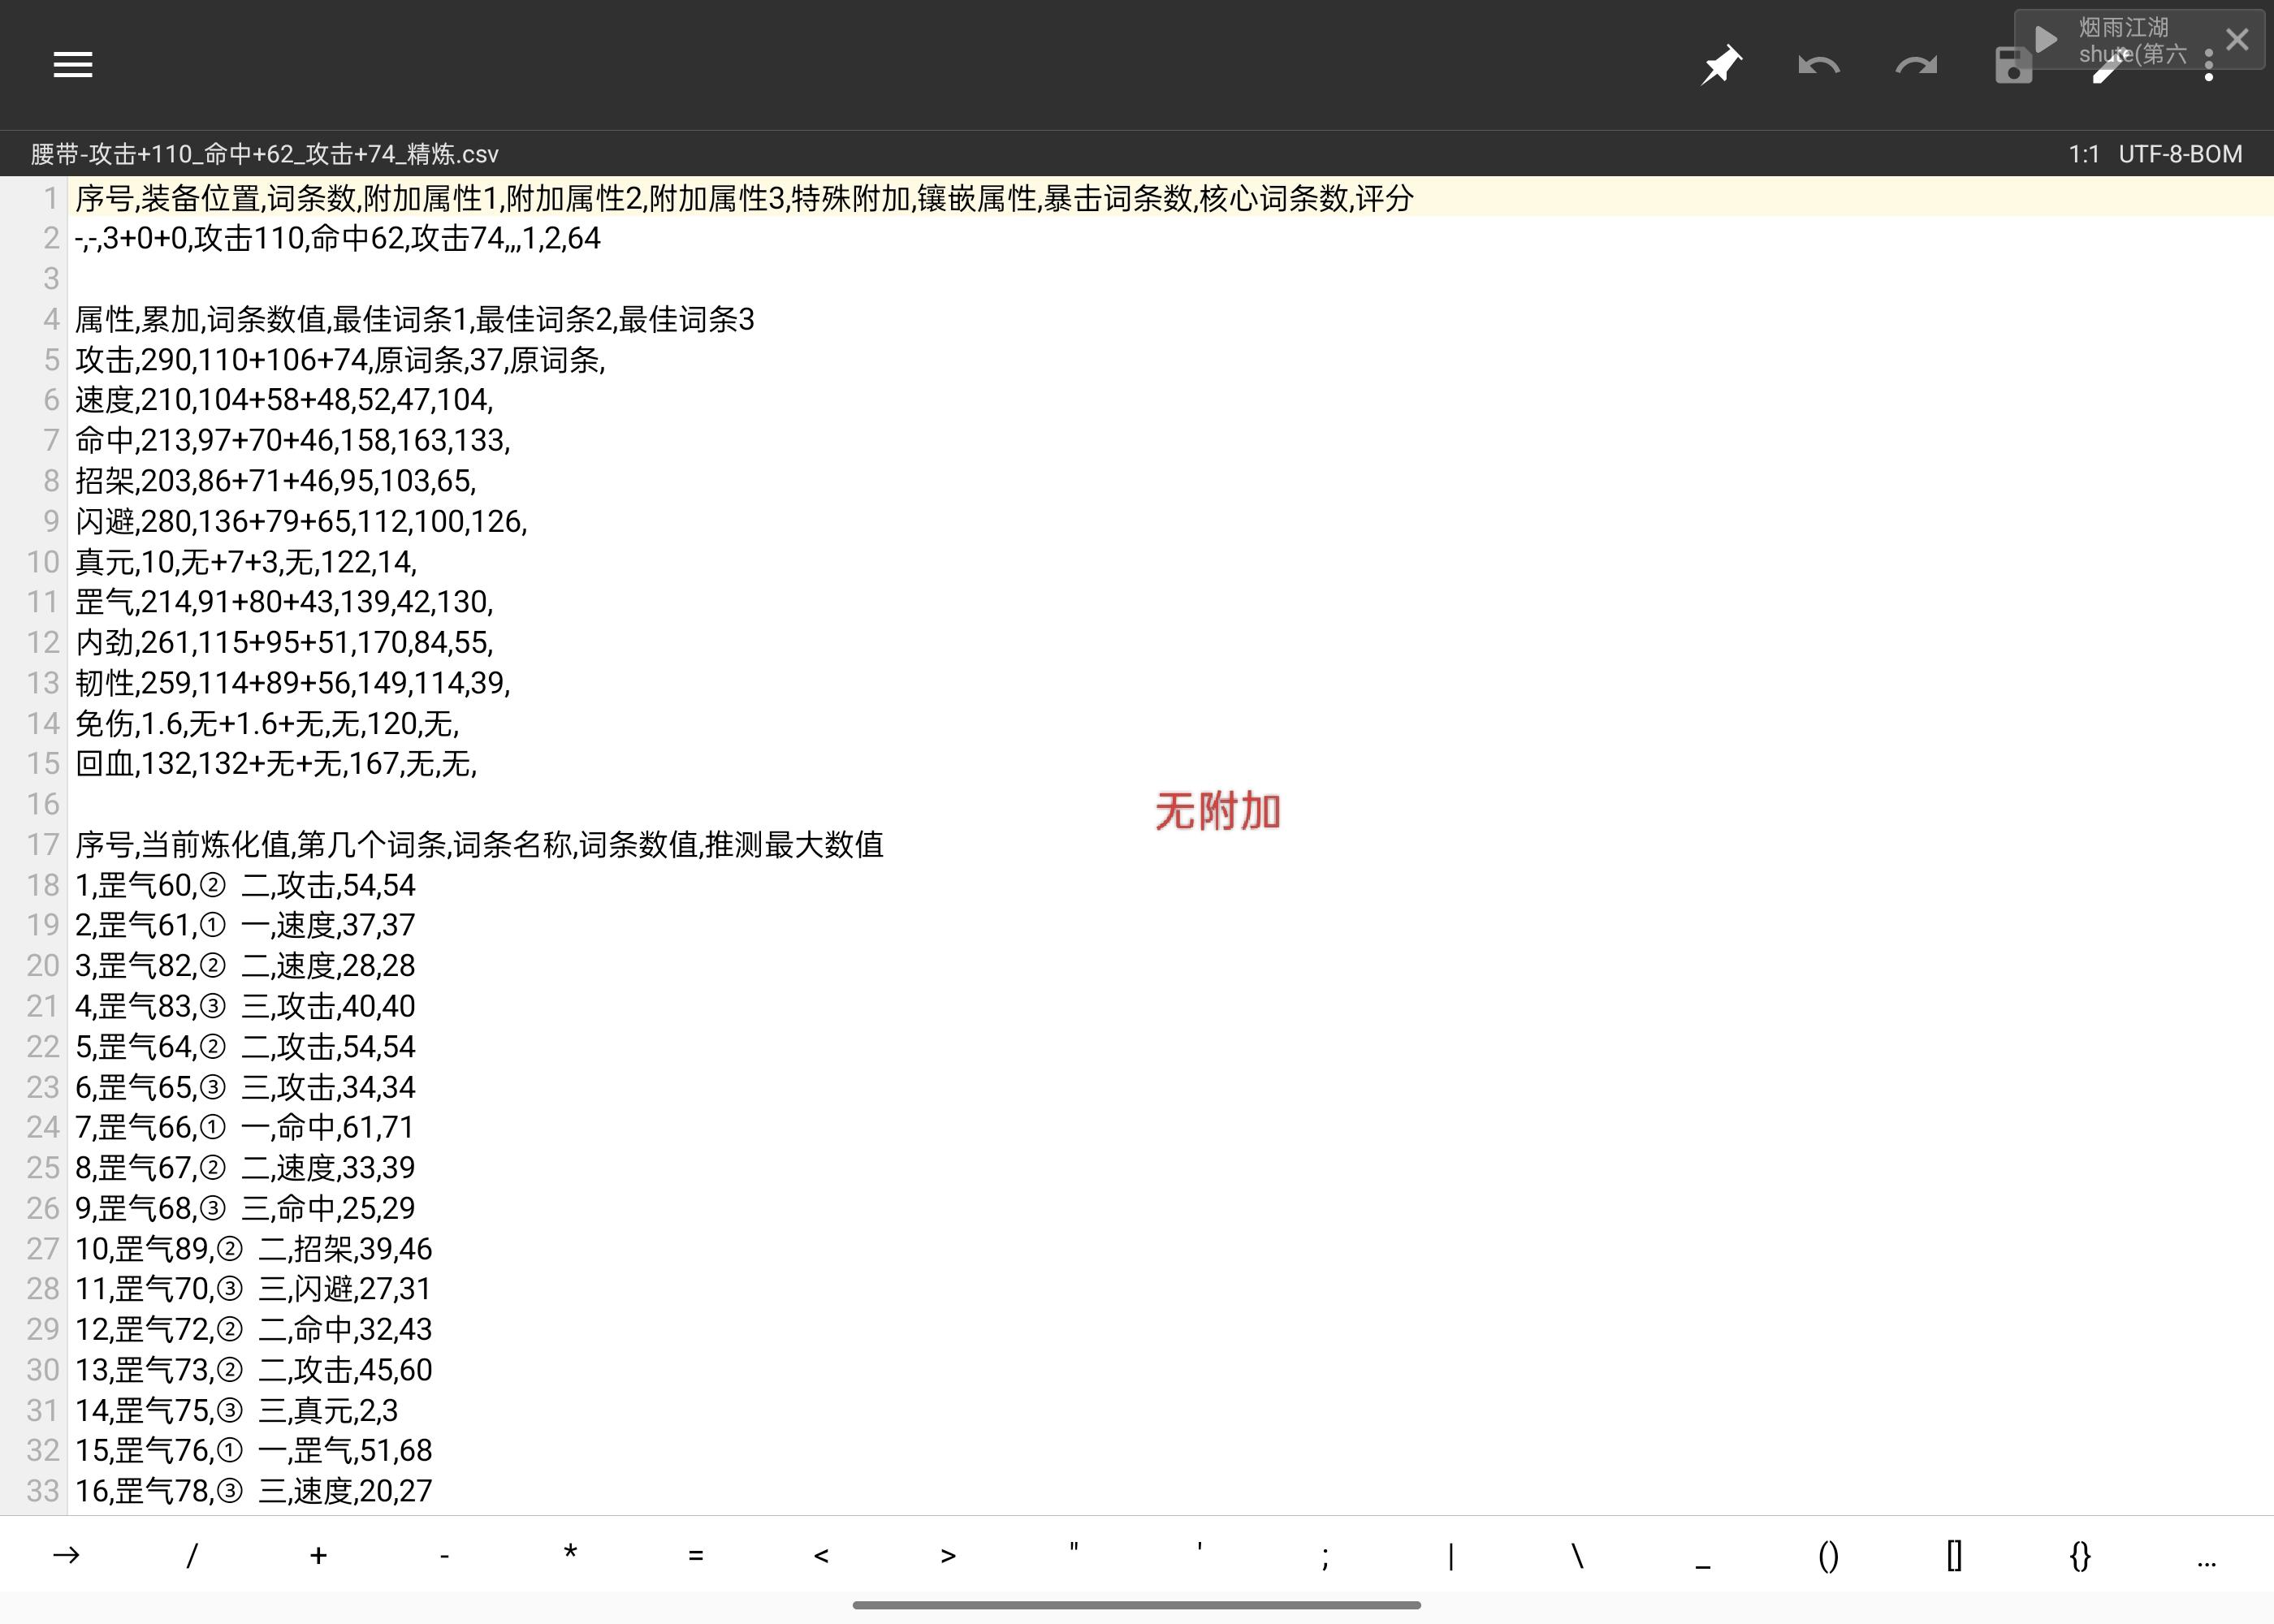The width and height of the screenshot is (2274, 1624).
Task: Click the UTF-8-BOM encoding indicator
Action: [x=2179, y=154]
